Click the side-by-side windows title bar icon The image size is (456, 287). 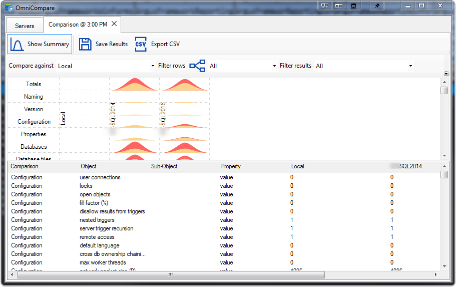339,6
